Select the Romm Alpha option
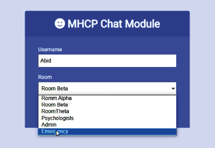Screen dimensions: 215x148 pyautogui.click(x=107, y=98)
